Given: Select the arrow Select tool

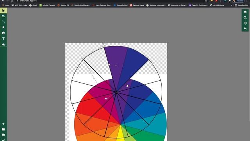Looking at the screenshot, I should [4, 11].
